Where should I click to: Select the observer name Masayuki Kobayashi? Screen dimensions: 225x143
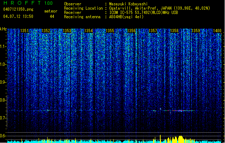point(128,4)
